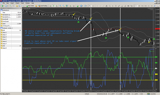Toggle the Data Window toolbar icon
Viewport: 160px width, 95px height.
[x=14, y=6]
